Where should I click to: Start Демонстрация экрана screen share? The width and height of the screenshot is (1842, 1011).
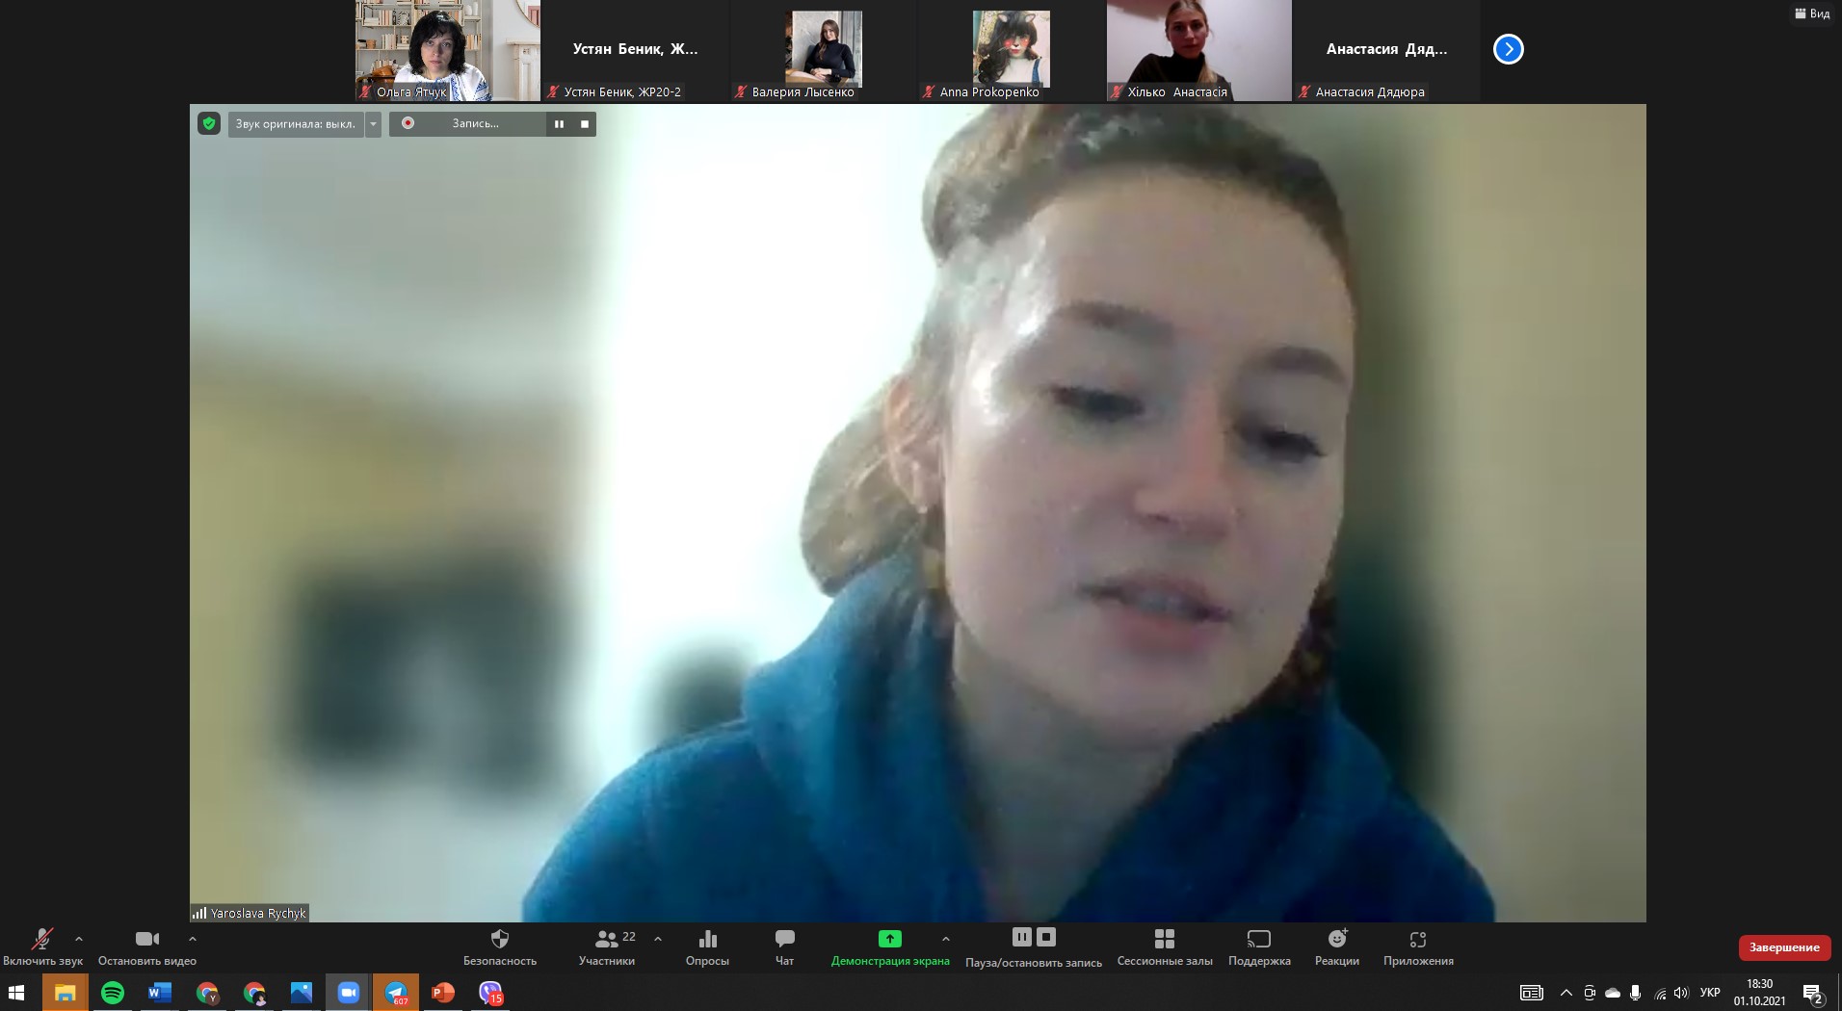(x=890, y=947)
